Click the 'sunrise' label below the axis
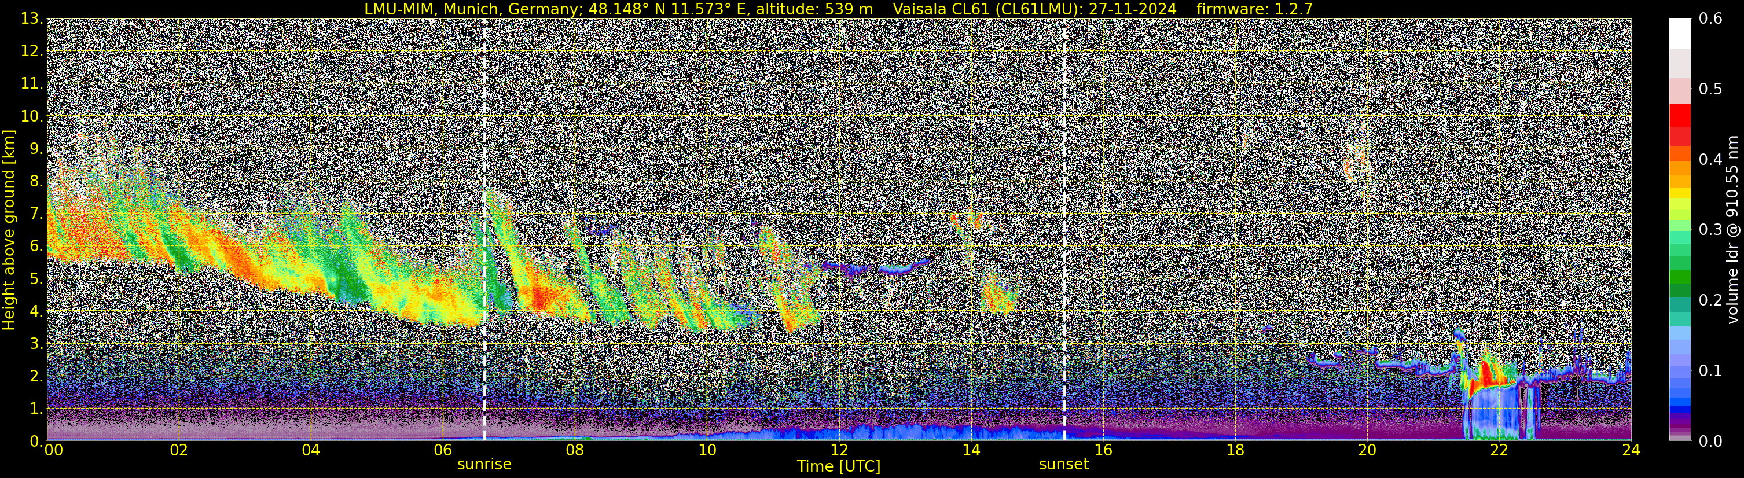Image resolution: width=1744 pixels, height=478 pixels. point(484,465)
